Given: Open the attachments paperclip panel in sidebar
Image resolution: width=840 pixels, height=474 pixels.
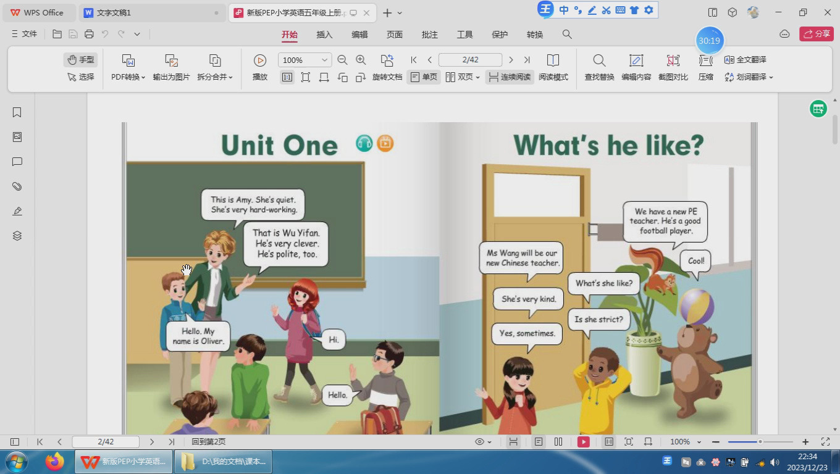Looking at the screenshot, I should [x=17, y=186].
